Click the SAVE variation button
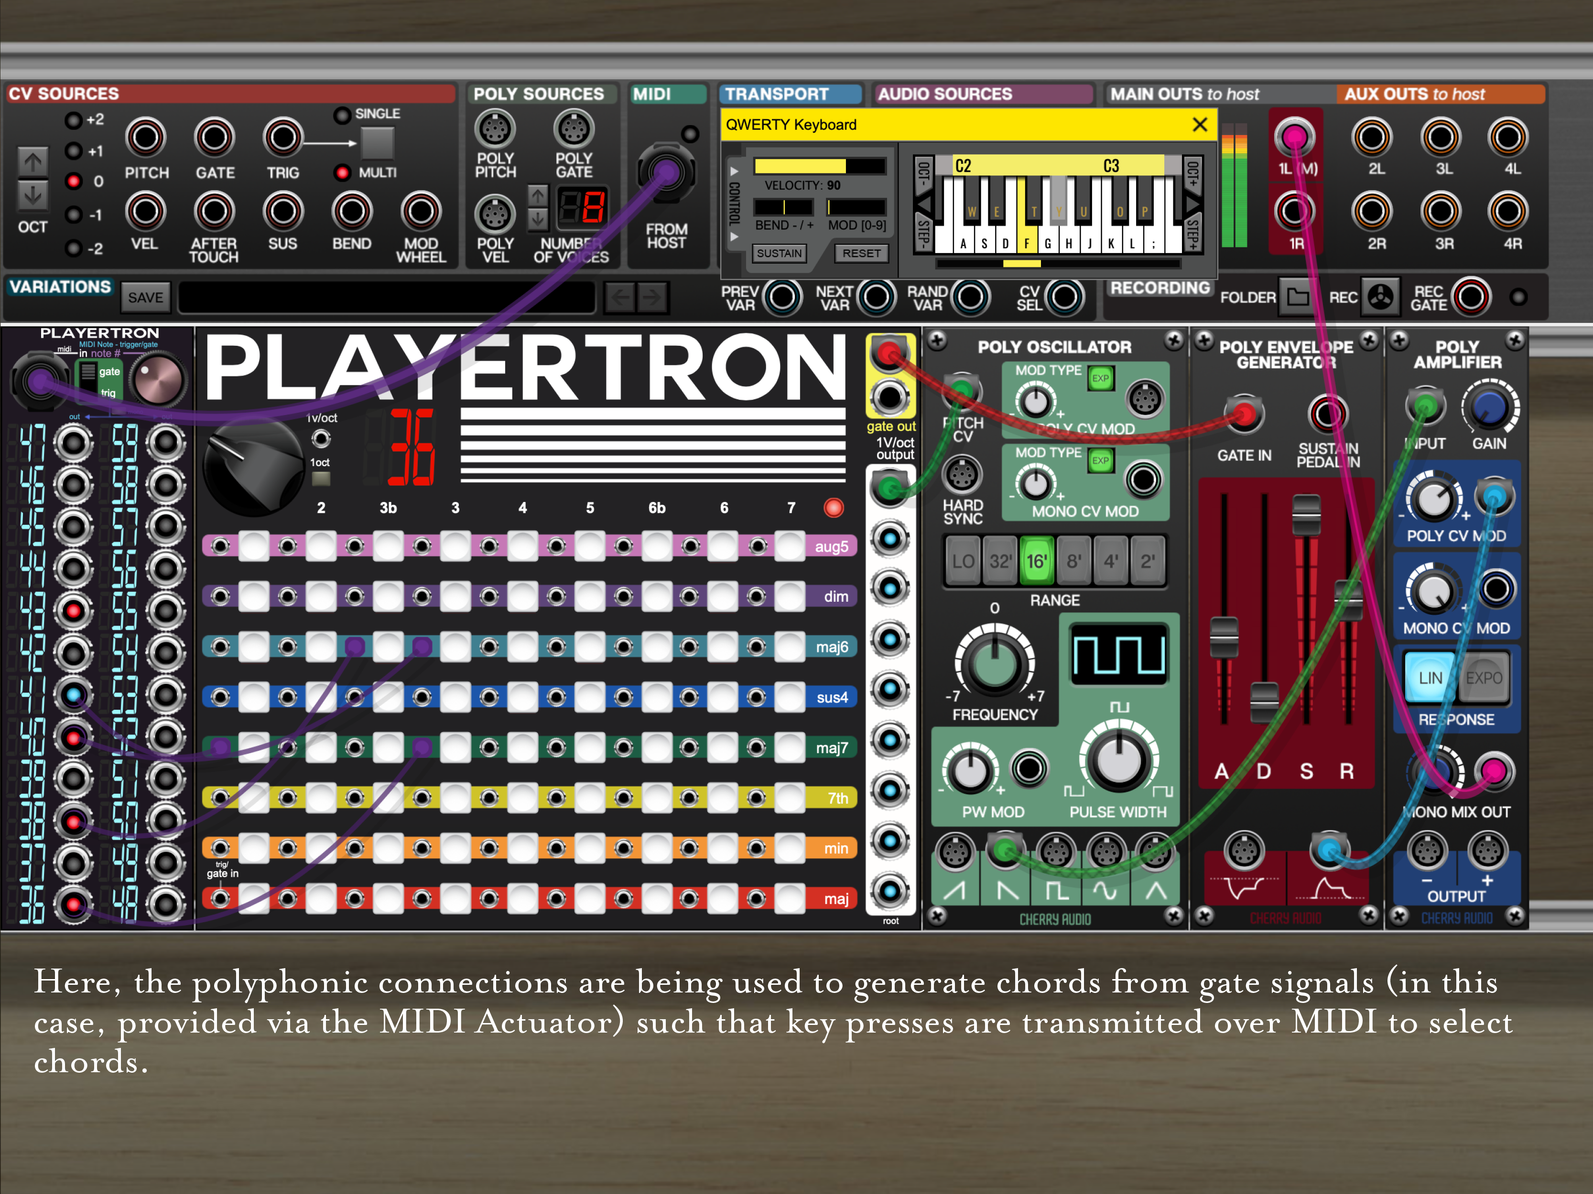 tap(145, 297)
